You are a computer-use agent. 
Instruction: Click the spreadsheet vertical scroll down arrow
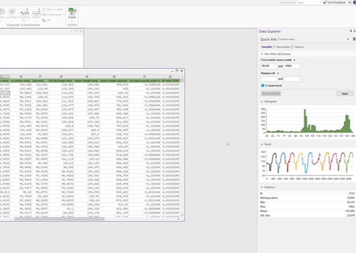[x=182, y=215]
